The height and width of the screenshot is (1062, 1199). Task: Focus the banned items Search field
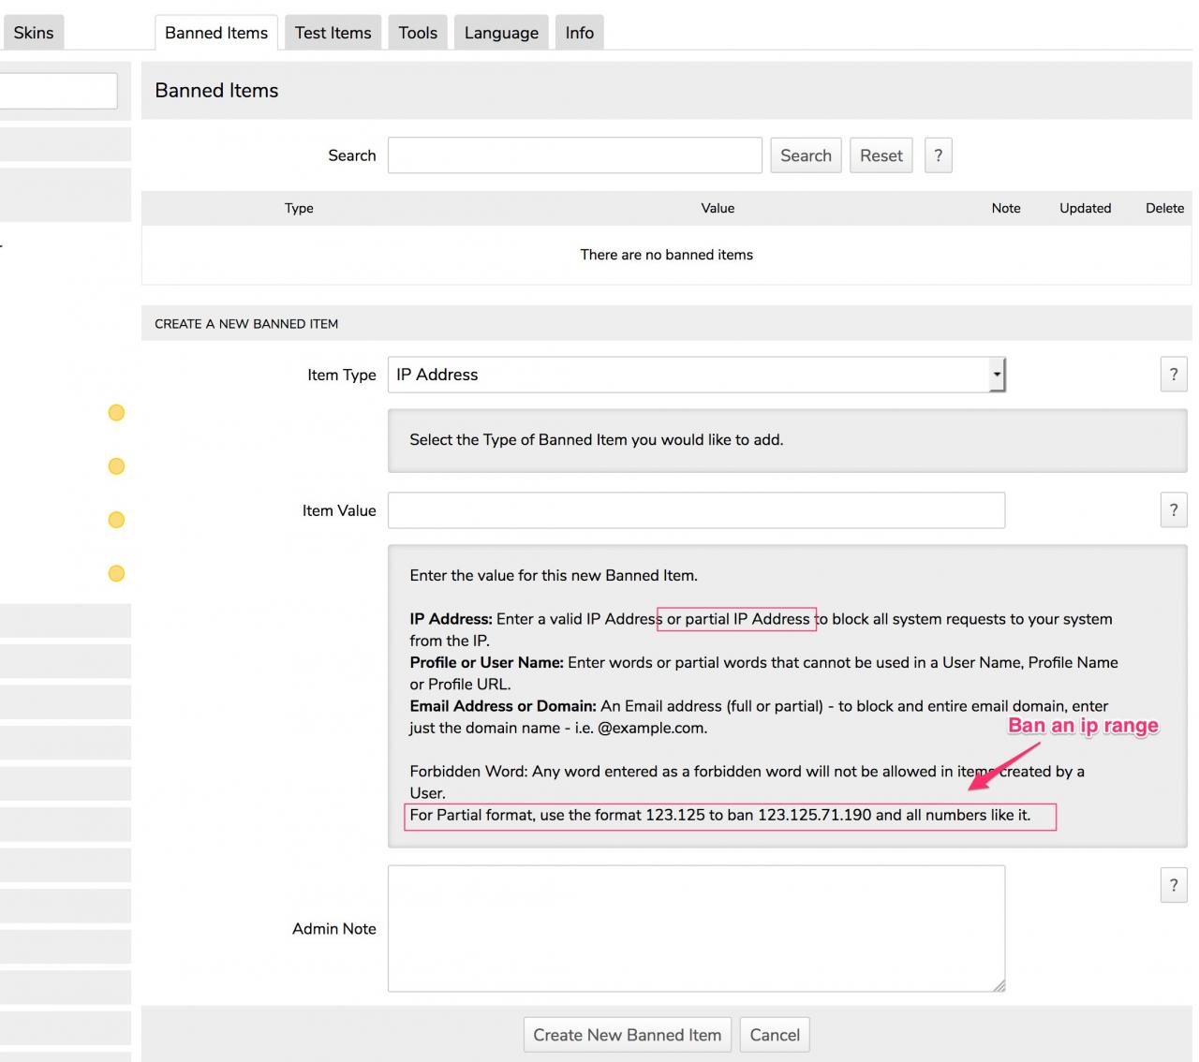[x=574, y=155]
